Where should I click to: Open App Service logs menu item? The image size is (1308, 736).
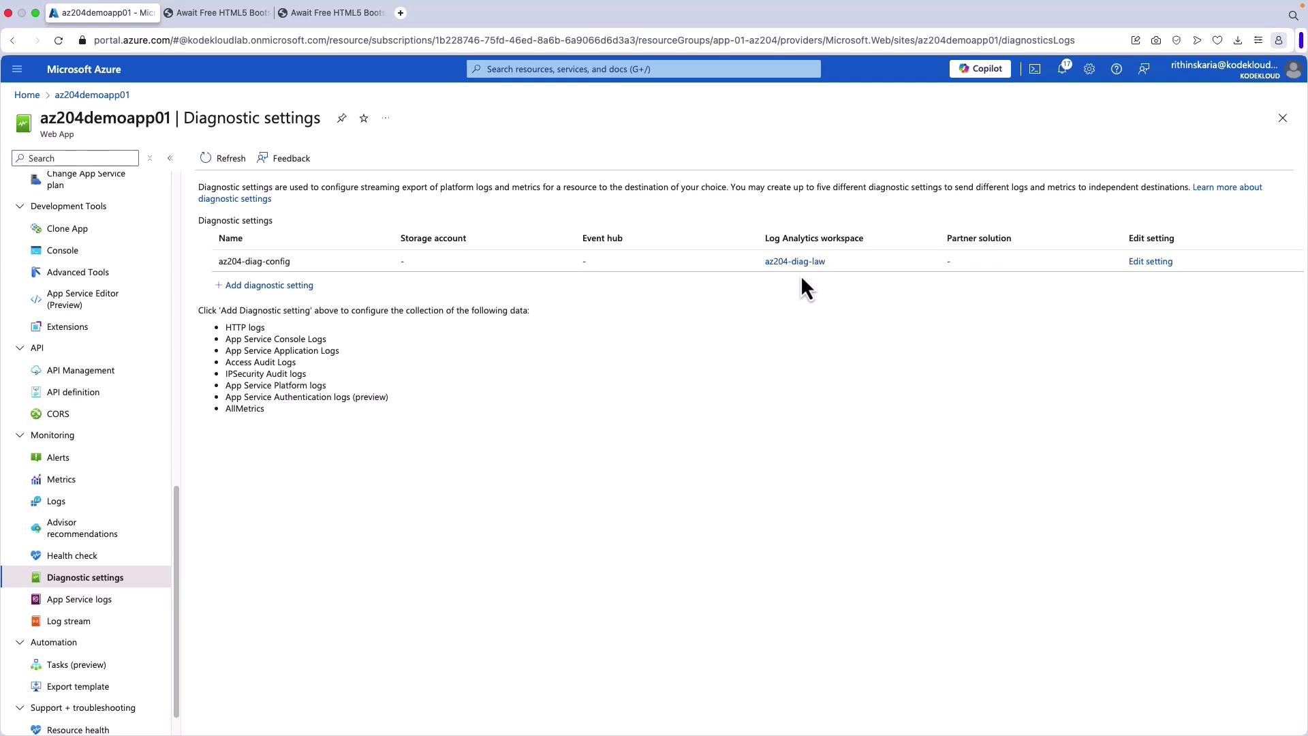click(79, 600)
